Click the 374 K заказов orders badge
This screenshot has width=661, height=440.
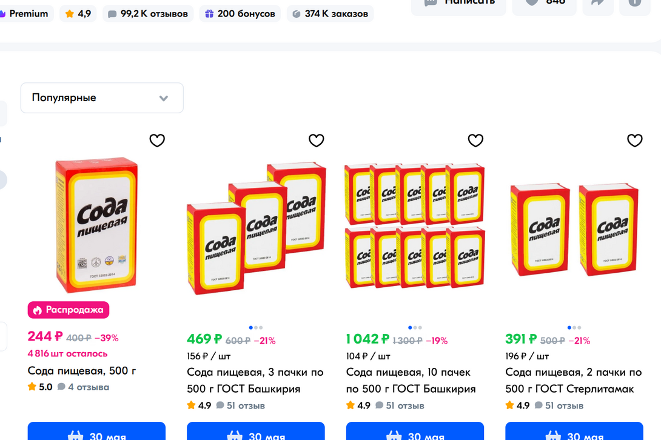pos(330,13)
